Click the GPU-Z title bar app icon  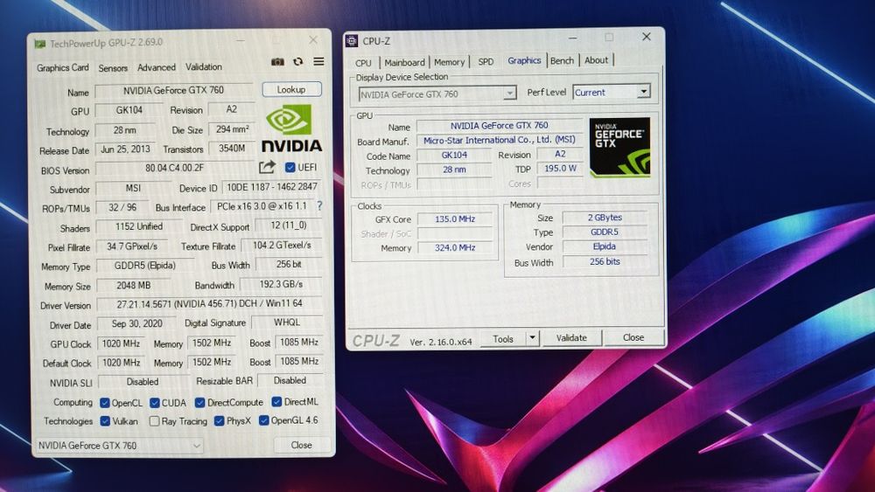point(39,44)
